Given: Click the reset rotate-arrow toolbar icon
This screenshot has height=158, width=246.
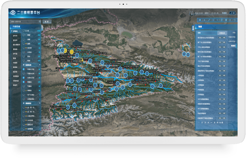Looking at the screenshot, I should click(x=234, y=20).
